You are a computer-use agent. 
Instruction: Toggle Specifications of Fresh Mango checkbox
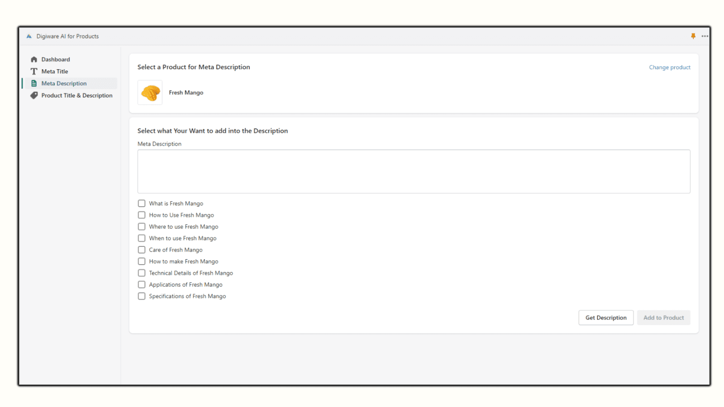pyautogui.click(x=142, y=296)
